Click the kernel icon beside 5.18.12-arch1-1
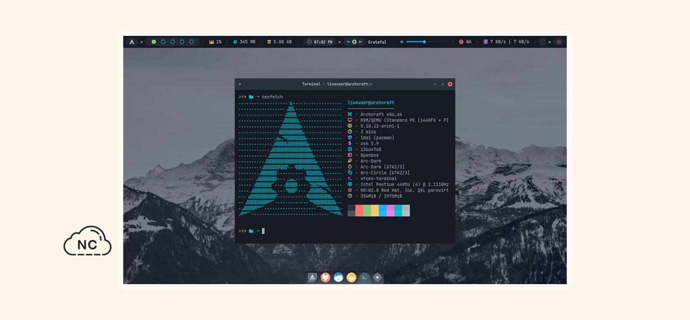 pos(350,126)
